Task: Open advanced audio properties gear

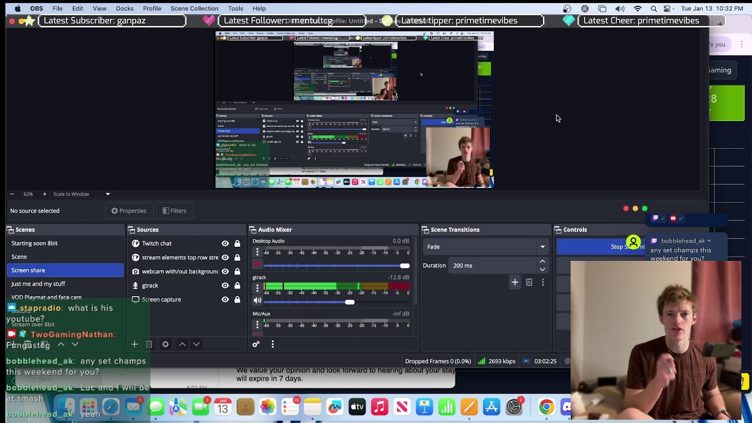Action: point(256,344)
